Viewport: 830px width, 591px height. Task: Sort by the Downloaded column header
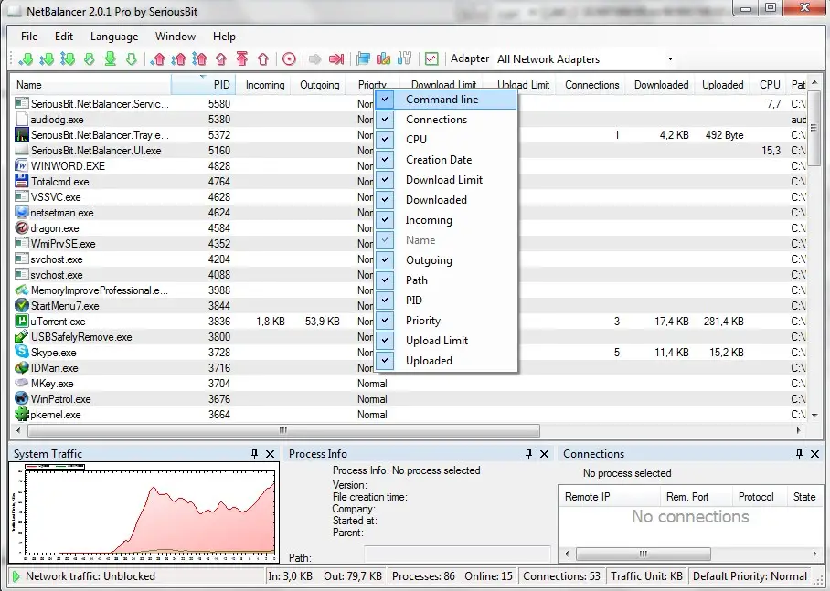661,85
